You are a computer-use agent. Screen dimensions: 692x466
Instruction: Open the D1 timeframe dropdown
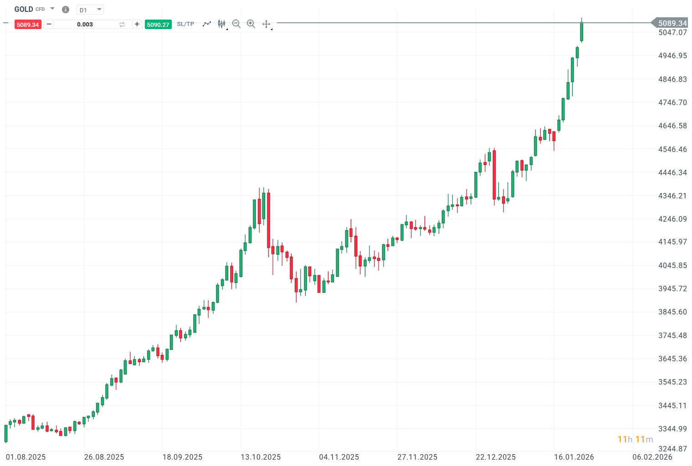pos(90,10)
